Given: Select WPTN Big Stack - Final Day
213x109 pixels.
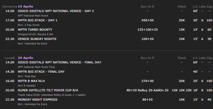Looking at the screenshot, I should pos(41,72).
